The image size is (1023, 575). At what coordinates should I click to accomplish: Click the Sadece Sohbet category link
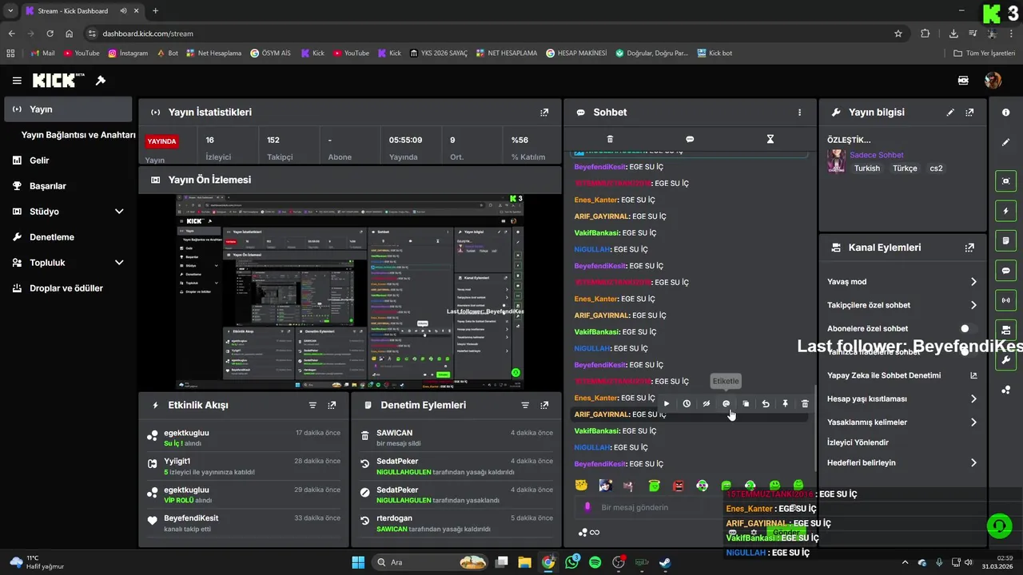tap(877, 155)
